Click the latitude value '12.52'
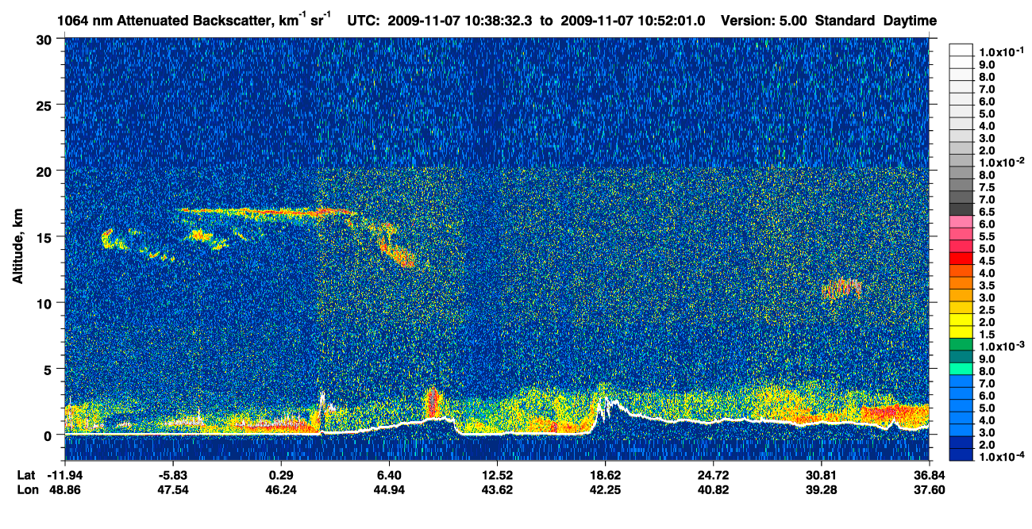Image resolution: width=1032 pixels, height=529 pixels. (497, 474)
